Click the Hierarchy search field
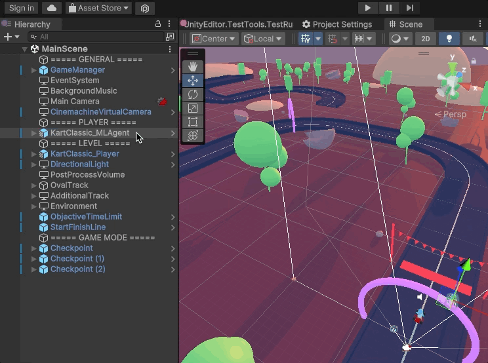The image size is (488, 363). point(98,37)
